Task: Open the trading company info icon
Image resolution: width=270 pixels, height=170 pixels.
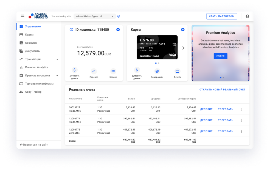Action: (x=119, y=16)
